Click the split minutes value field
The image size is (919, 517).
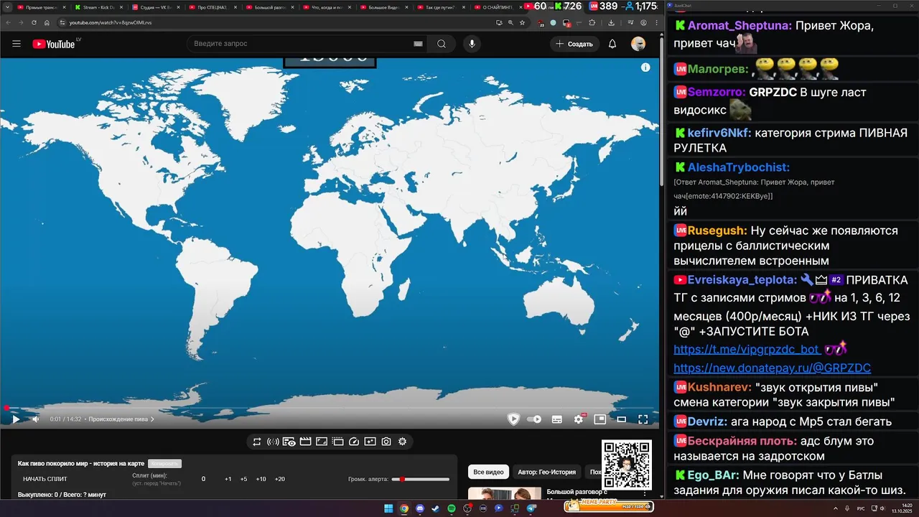coord(203,479)
